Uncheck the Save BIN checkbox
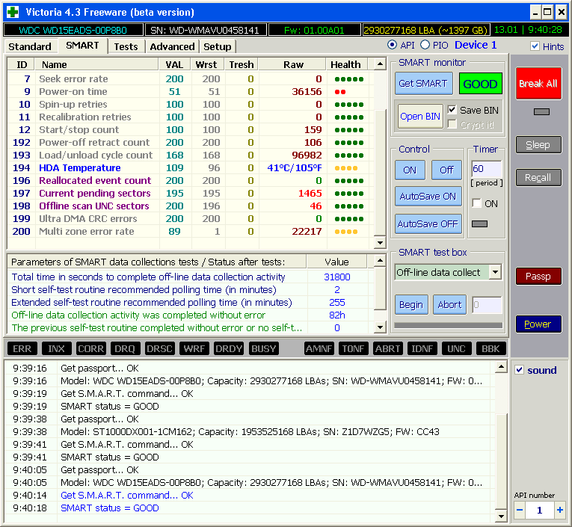 pyautogui.click(x=452, y=110)
